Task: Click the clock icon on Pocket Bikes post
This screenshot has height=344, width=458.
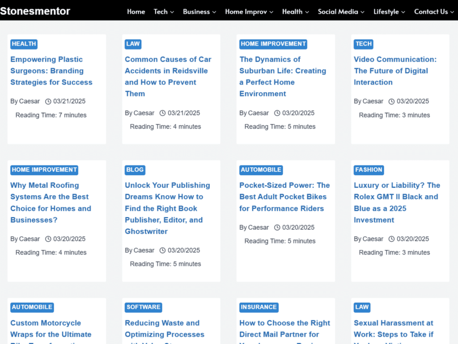Action: [277, 228]
